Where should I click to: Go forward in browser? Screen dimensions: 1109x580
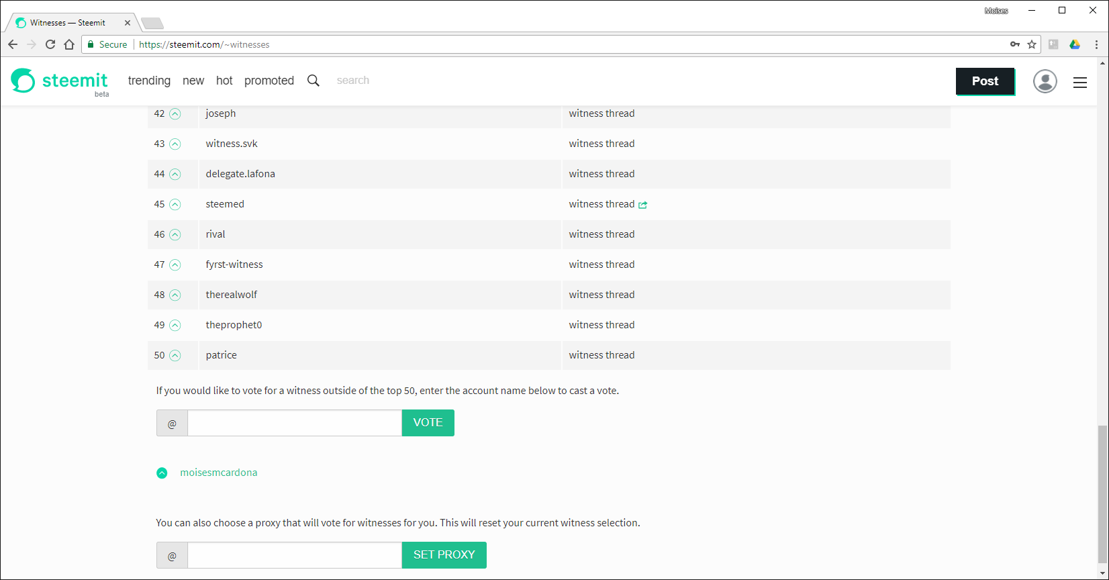(x=32, y=44)
